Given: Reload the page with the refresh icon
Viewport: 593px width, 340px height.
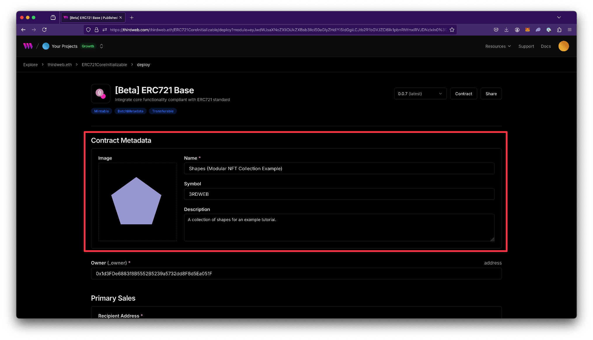Looking at the screenshot, I should (44, 29).
